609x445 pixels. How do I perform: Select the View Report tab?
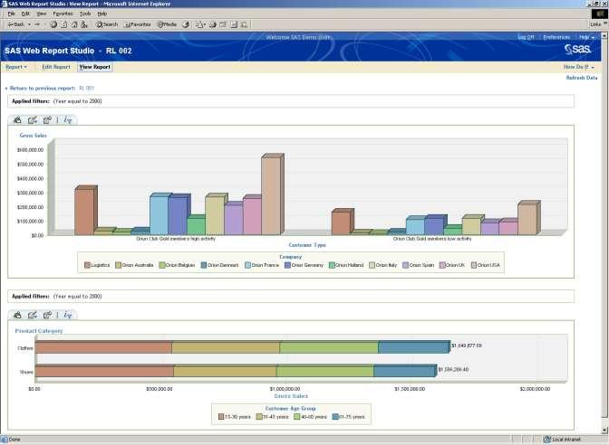click(x=95, y=67)
